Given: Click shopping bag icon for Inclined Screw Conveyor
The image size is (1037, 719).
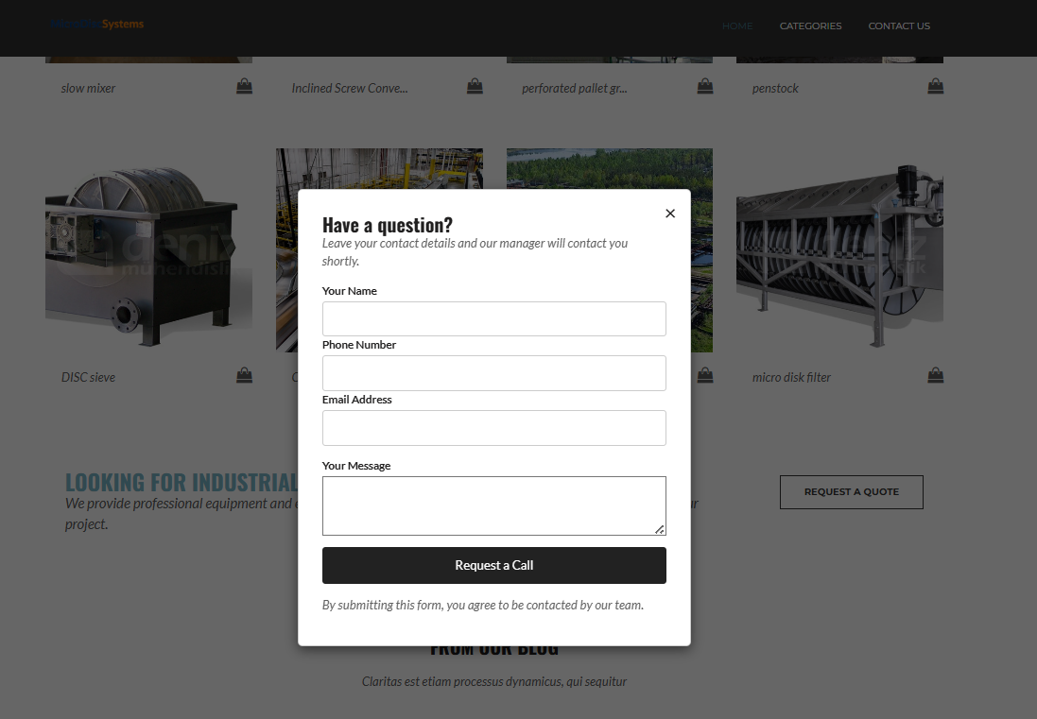Looking at the screenshot, I should [475, 86].
